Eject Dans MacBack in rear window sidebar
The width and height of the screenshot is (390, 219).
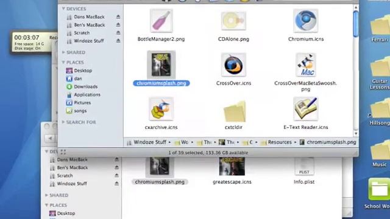point(116,159)
